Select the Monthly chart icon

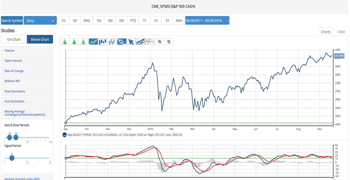point(65,42)
